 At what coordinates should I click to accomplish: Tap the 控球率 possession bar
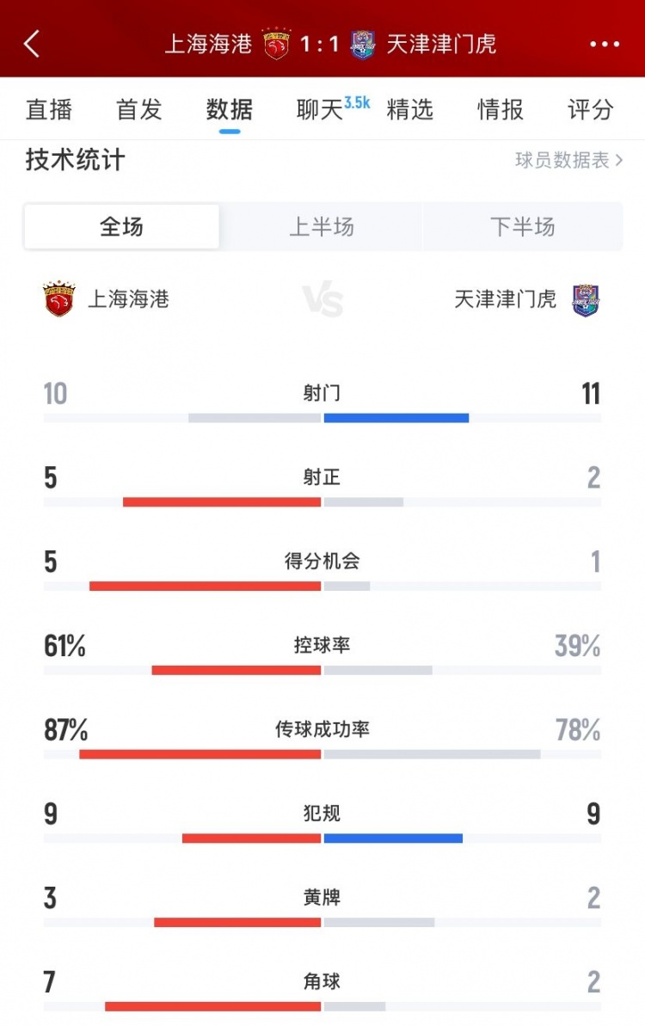pos(322,670)
